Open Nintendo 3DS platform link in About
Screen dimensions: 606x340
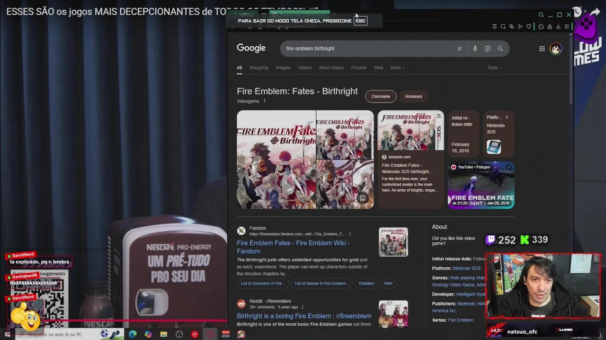(x=466, y=268)
